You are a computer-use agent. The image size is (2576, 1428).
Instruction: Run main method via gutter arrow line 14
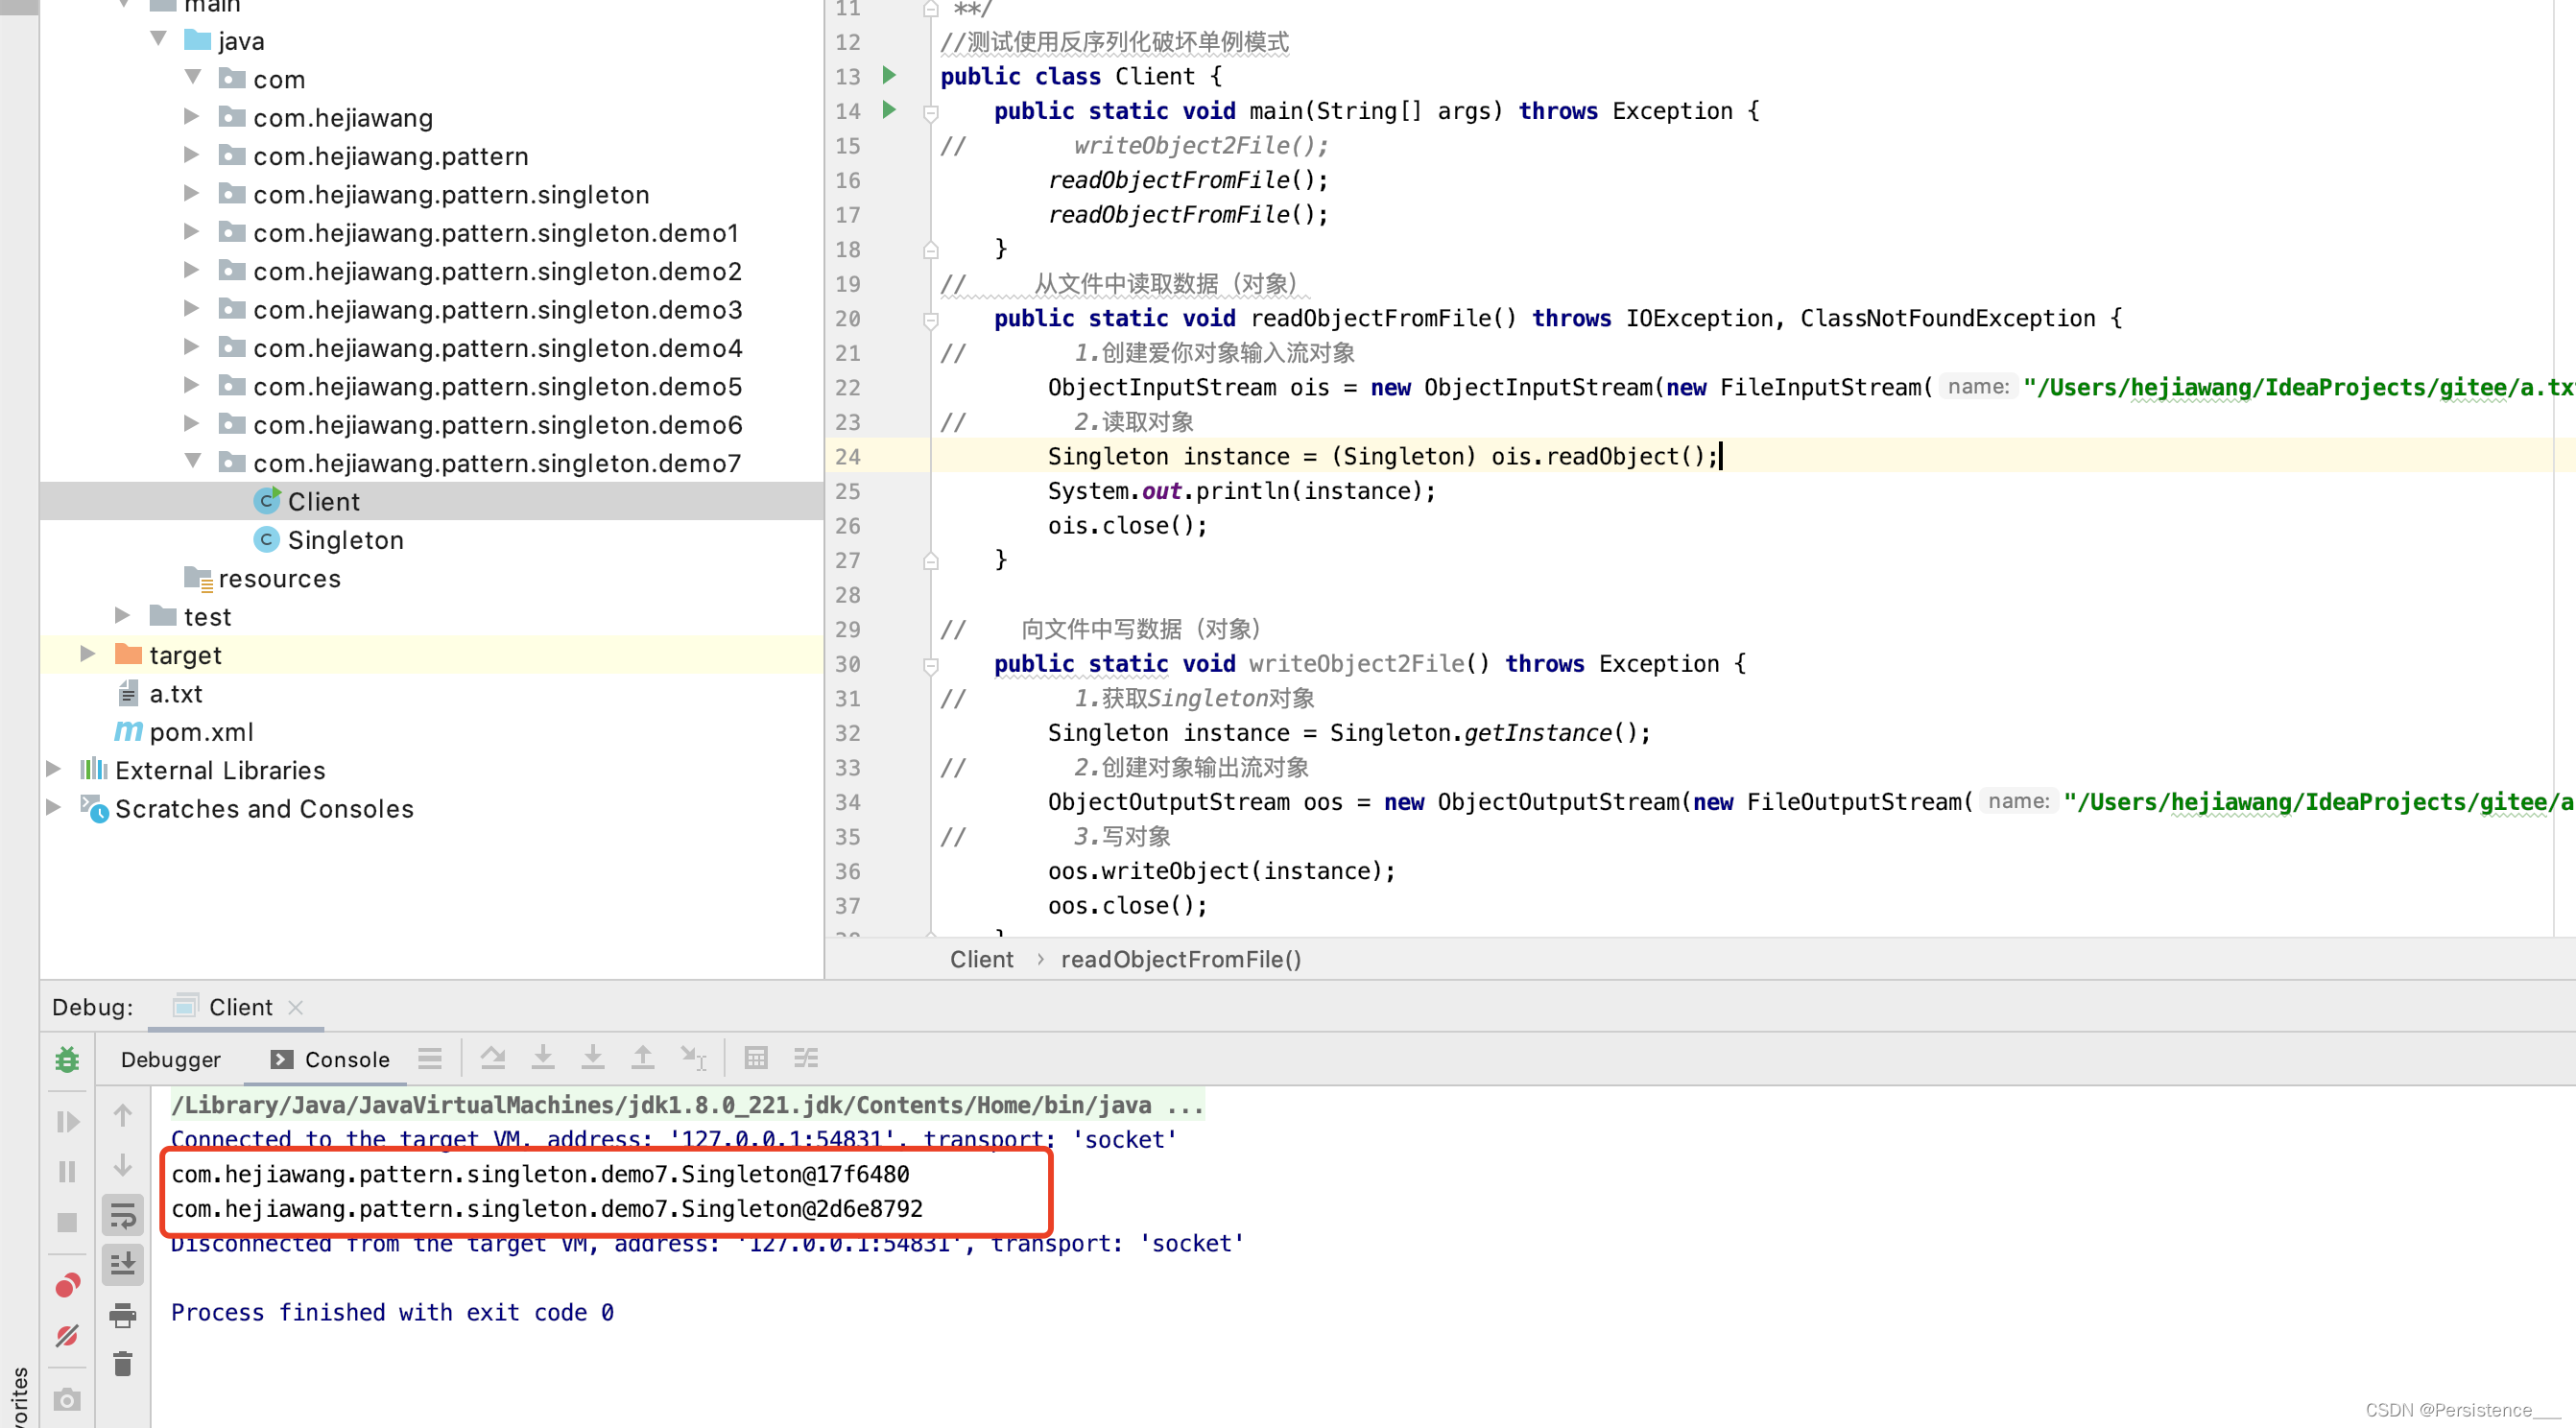889,110
